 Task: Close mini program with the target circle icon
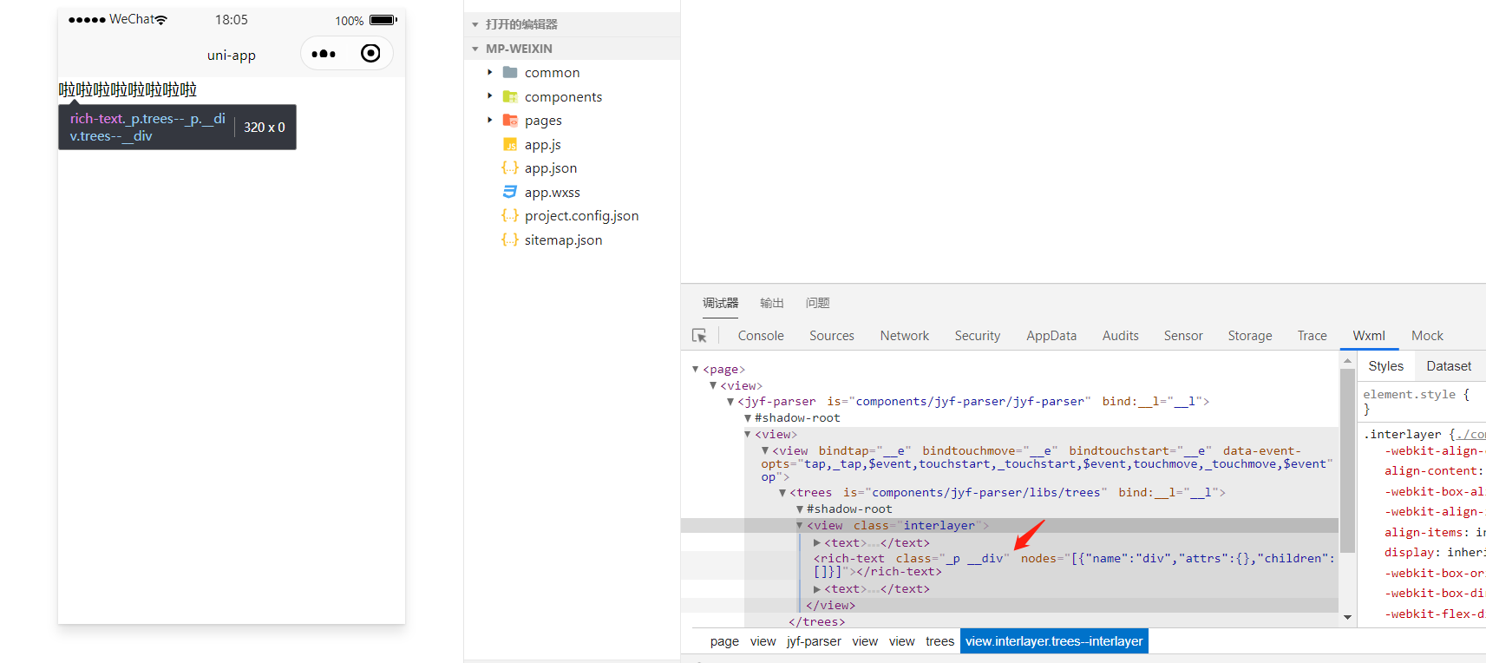point(370,54)
